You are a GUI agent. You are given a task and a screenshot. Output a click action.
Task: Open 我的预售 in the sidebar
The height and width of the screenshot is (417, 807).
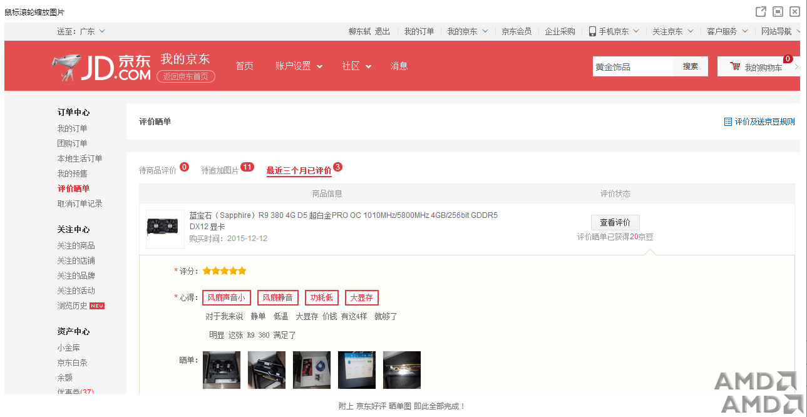tap(73, 173)
